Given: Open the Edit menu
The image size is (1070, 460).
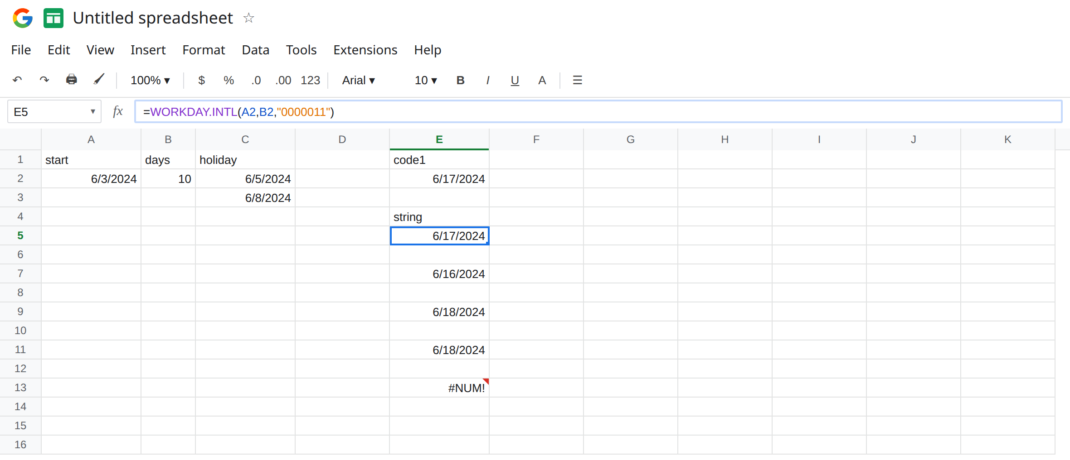Looking at the screenshot, I should (x=59, y=50).
